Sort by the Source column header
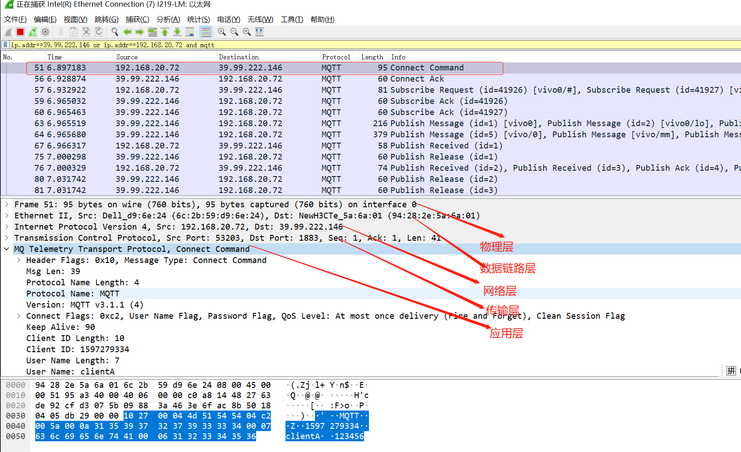This screenshot has height=452, width=741. click(x=166, y=57)
